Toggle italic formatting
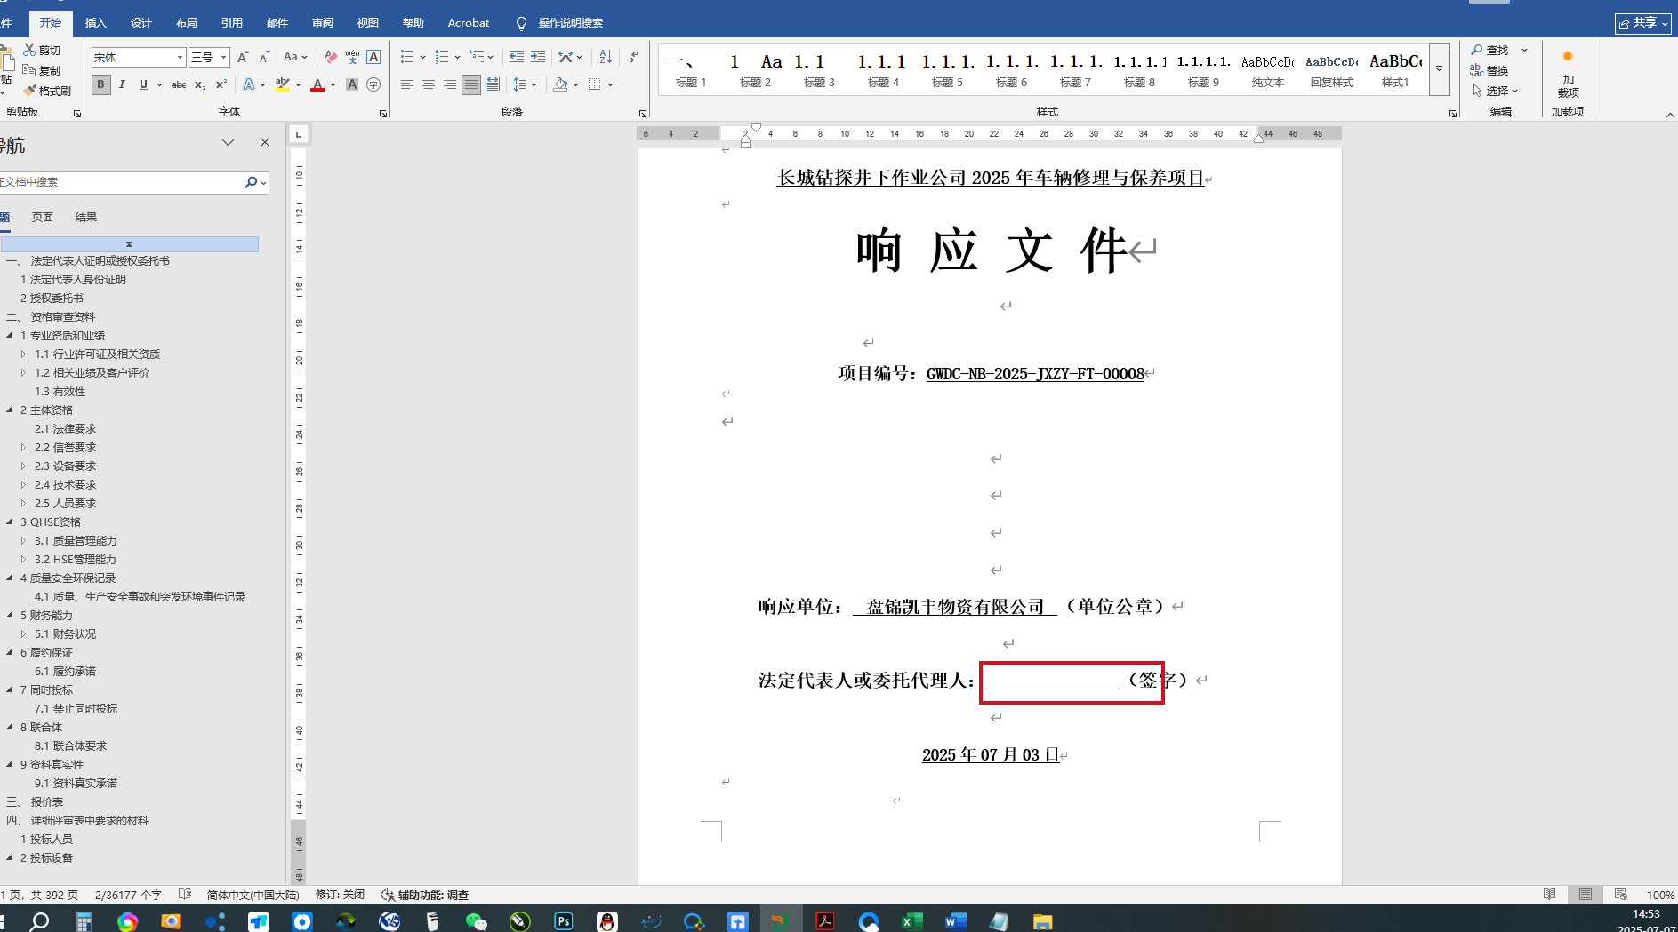This screenshot has height=932, width=1678. 122,84
